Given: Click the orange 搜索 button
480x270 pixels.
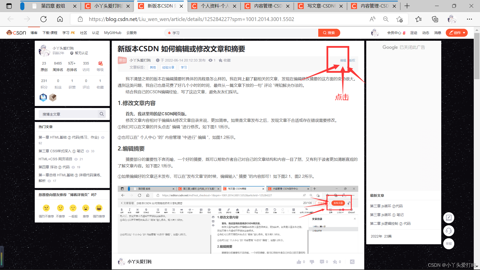Looking at the screenshot, I should tap(329, 33).
